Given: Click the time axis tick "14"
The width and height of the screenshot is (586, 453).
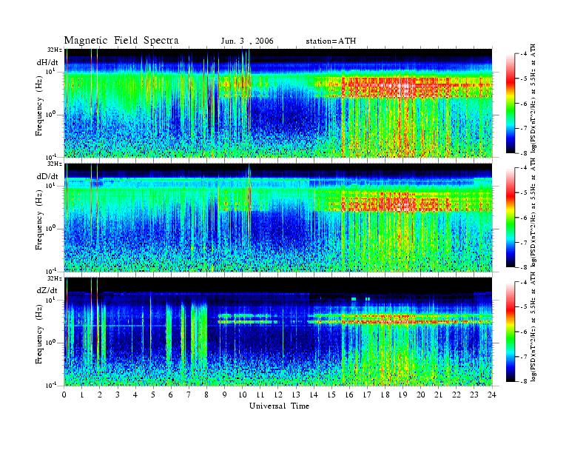Looking at the screenshot, I should tap(314, 395).
